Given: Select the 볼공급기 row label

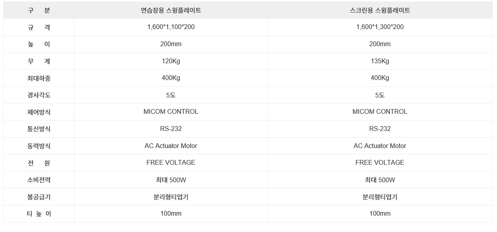Looking at the screenshot, I should click(x=39, y=197).
